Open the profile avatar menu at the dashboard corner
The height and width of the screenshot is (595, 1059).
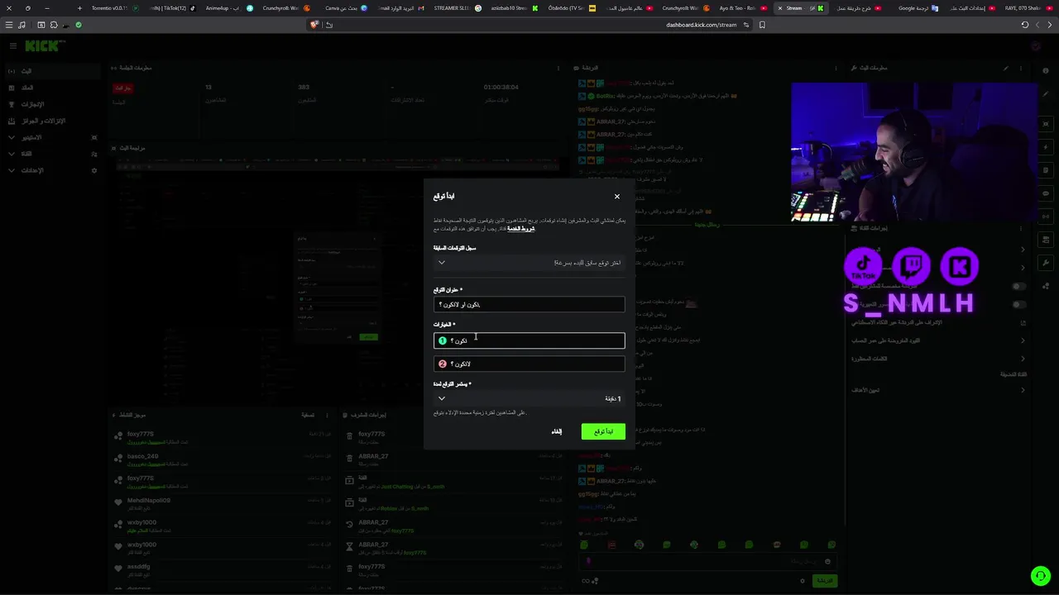(1036, 46)
